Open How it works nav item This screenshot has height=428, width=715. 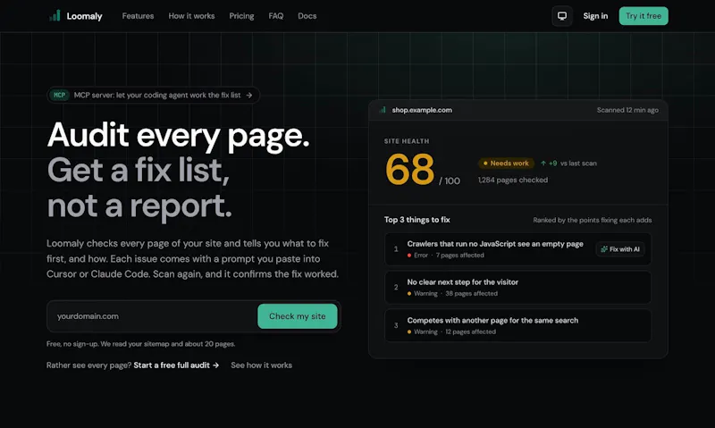[x=191, y=16]
